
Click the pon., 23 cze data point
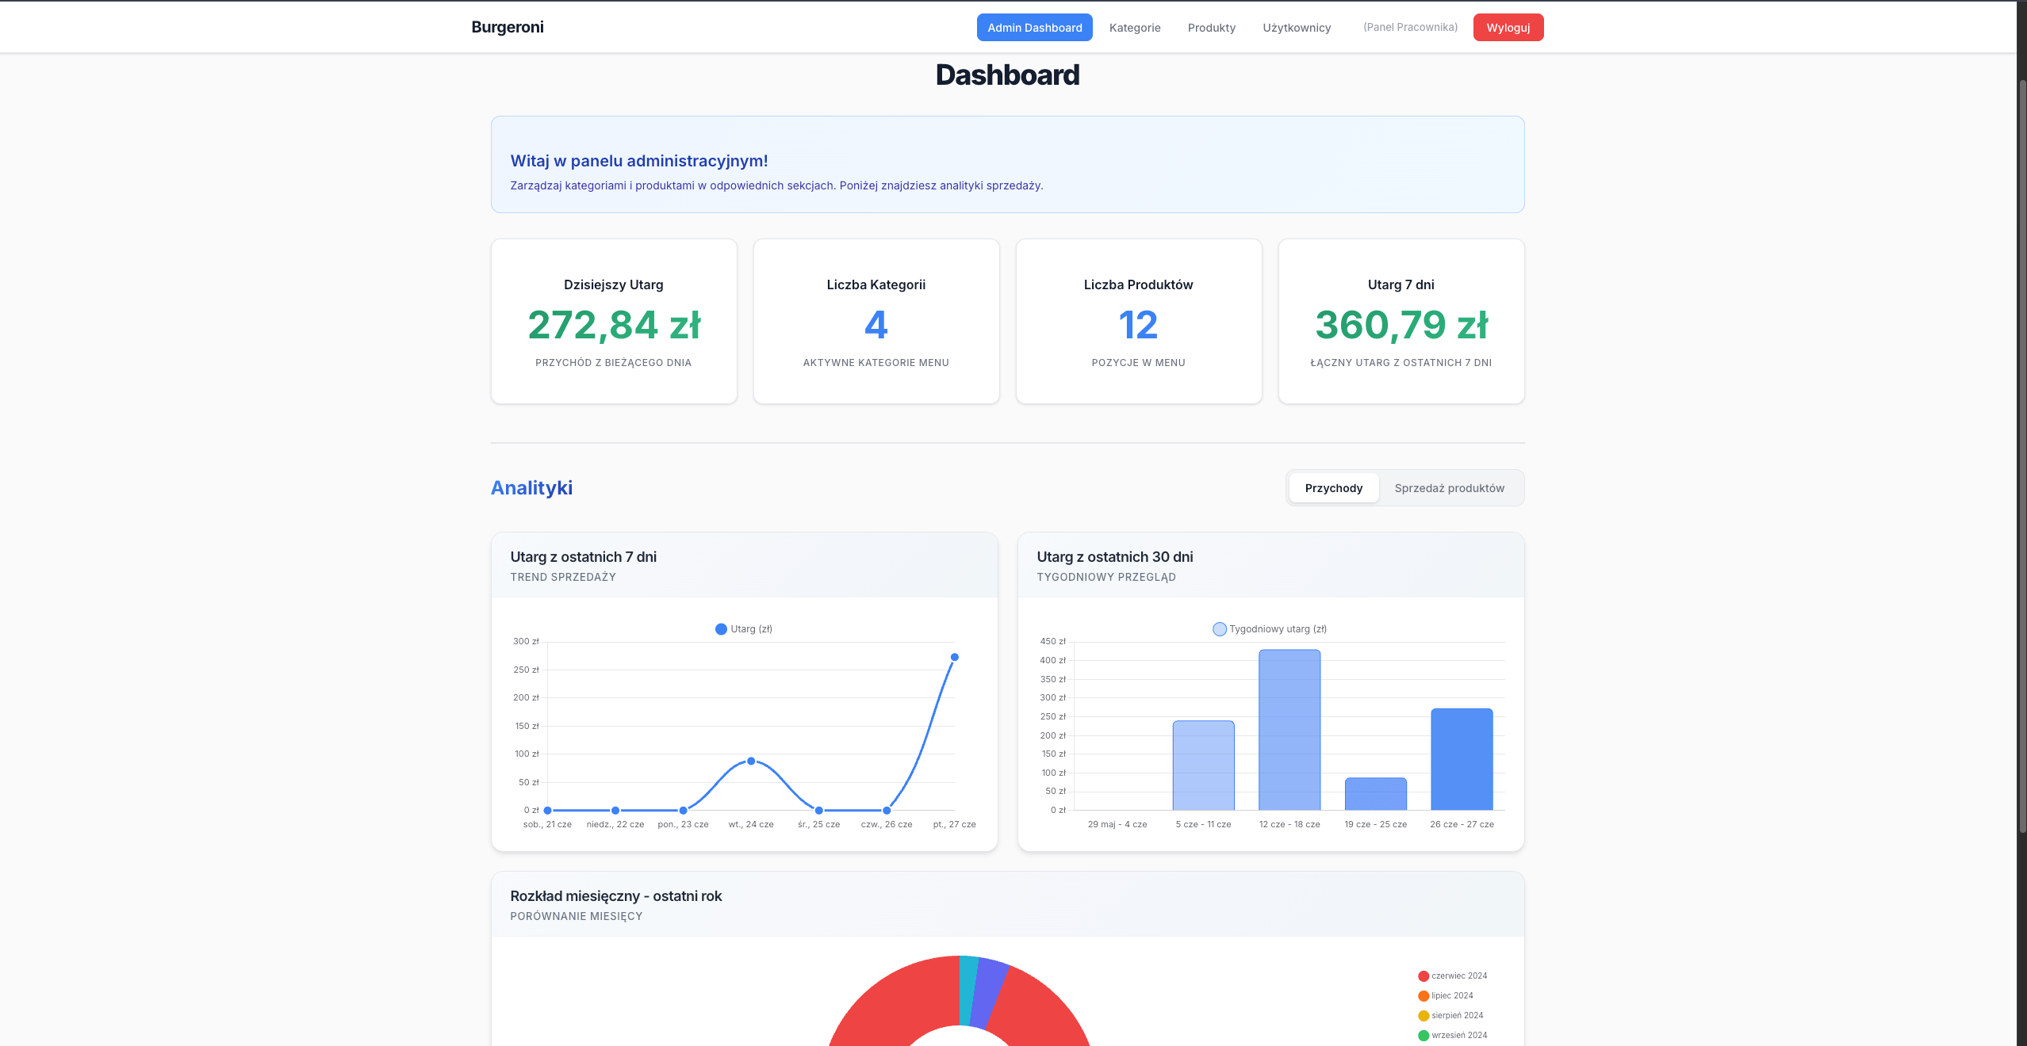point(684,810)
